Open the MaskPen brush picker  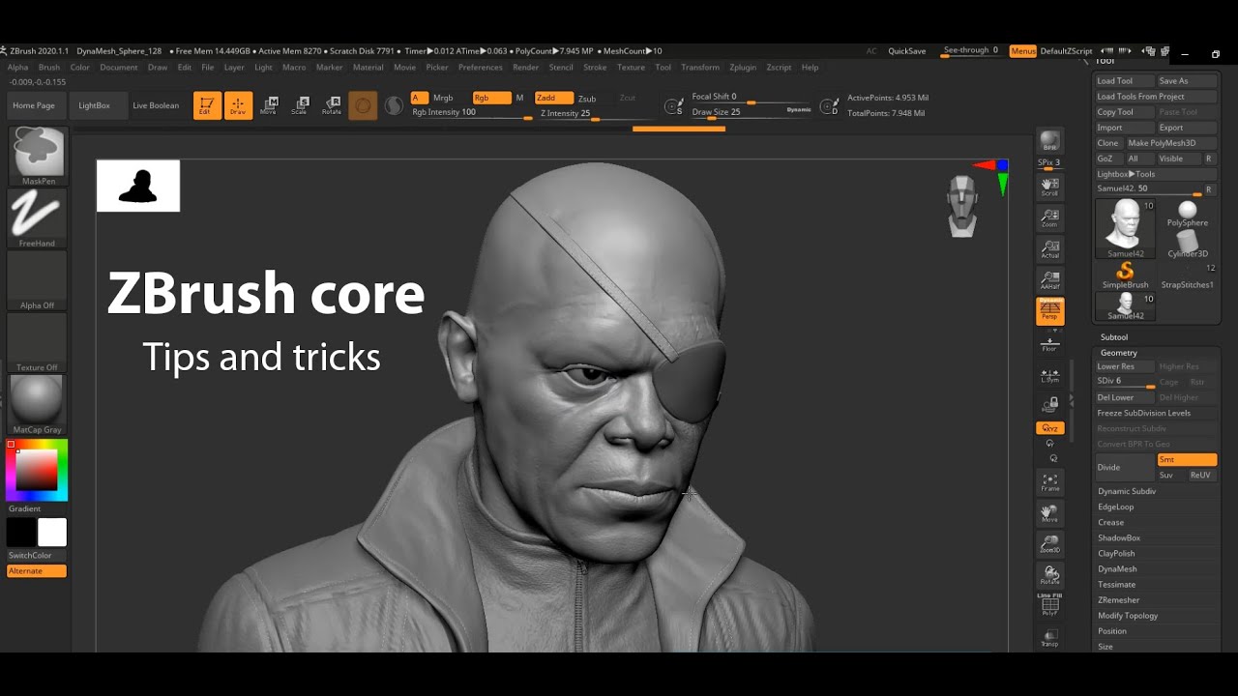(38, 157)
